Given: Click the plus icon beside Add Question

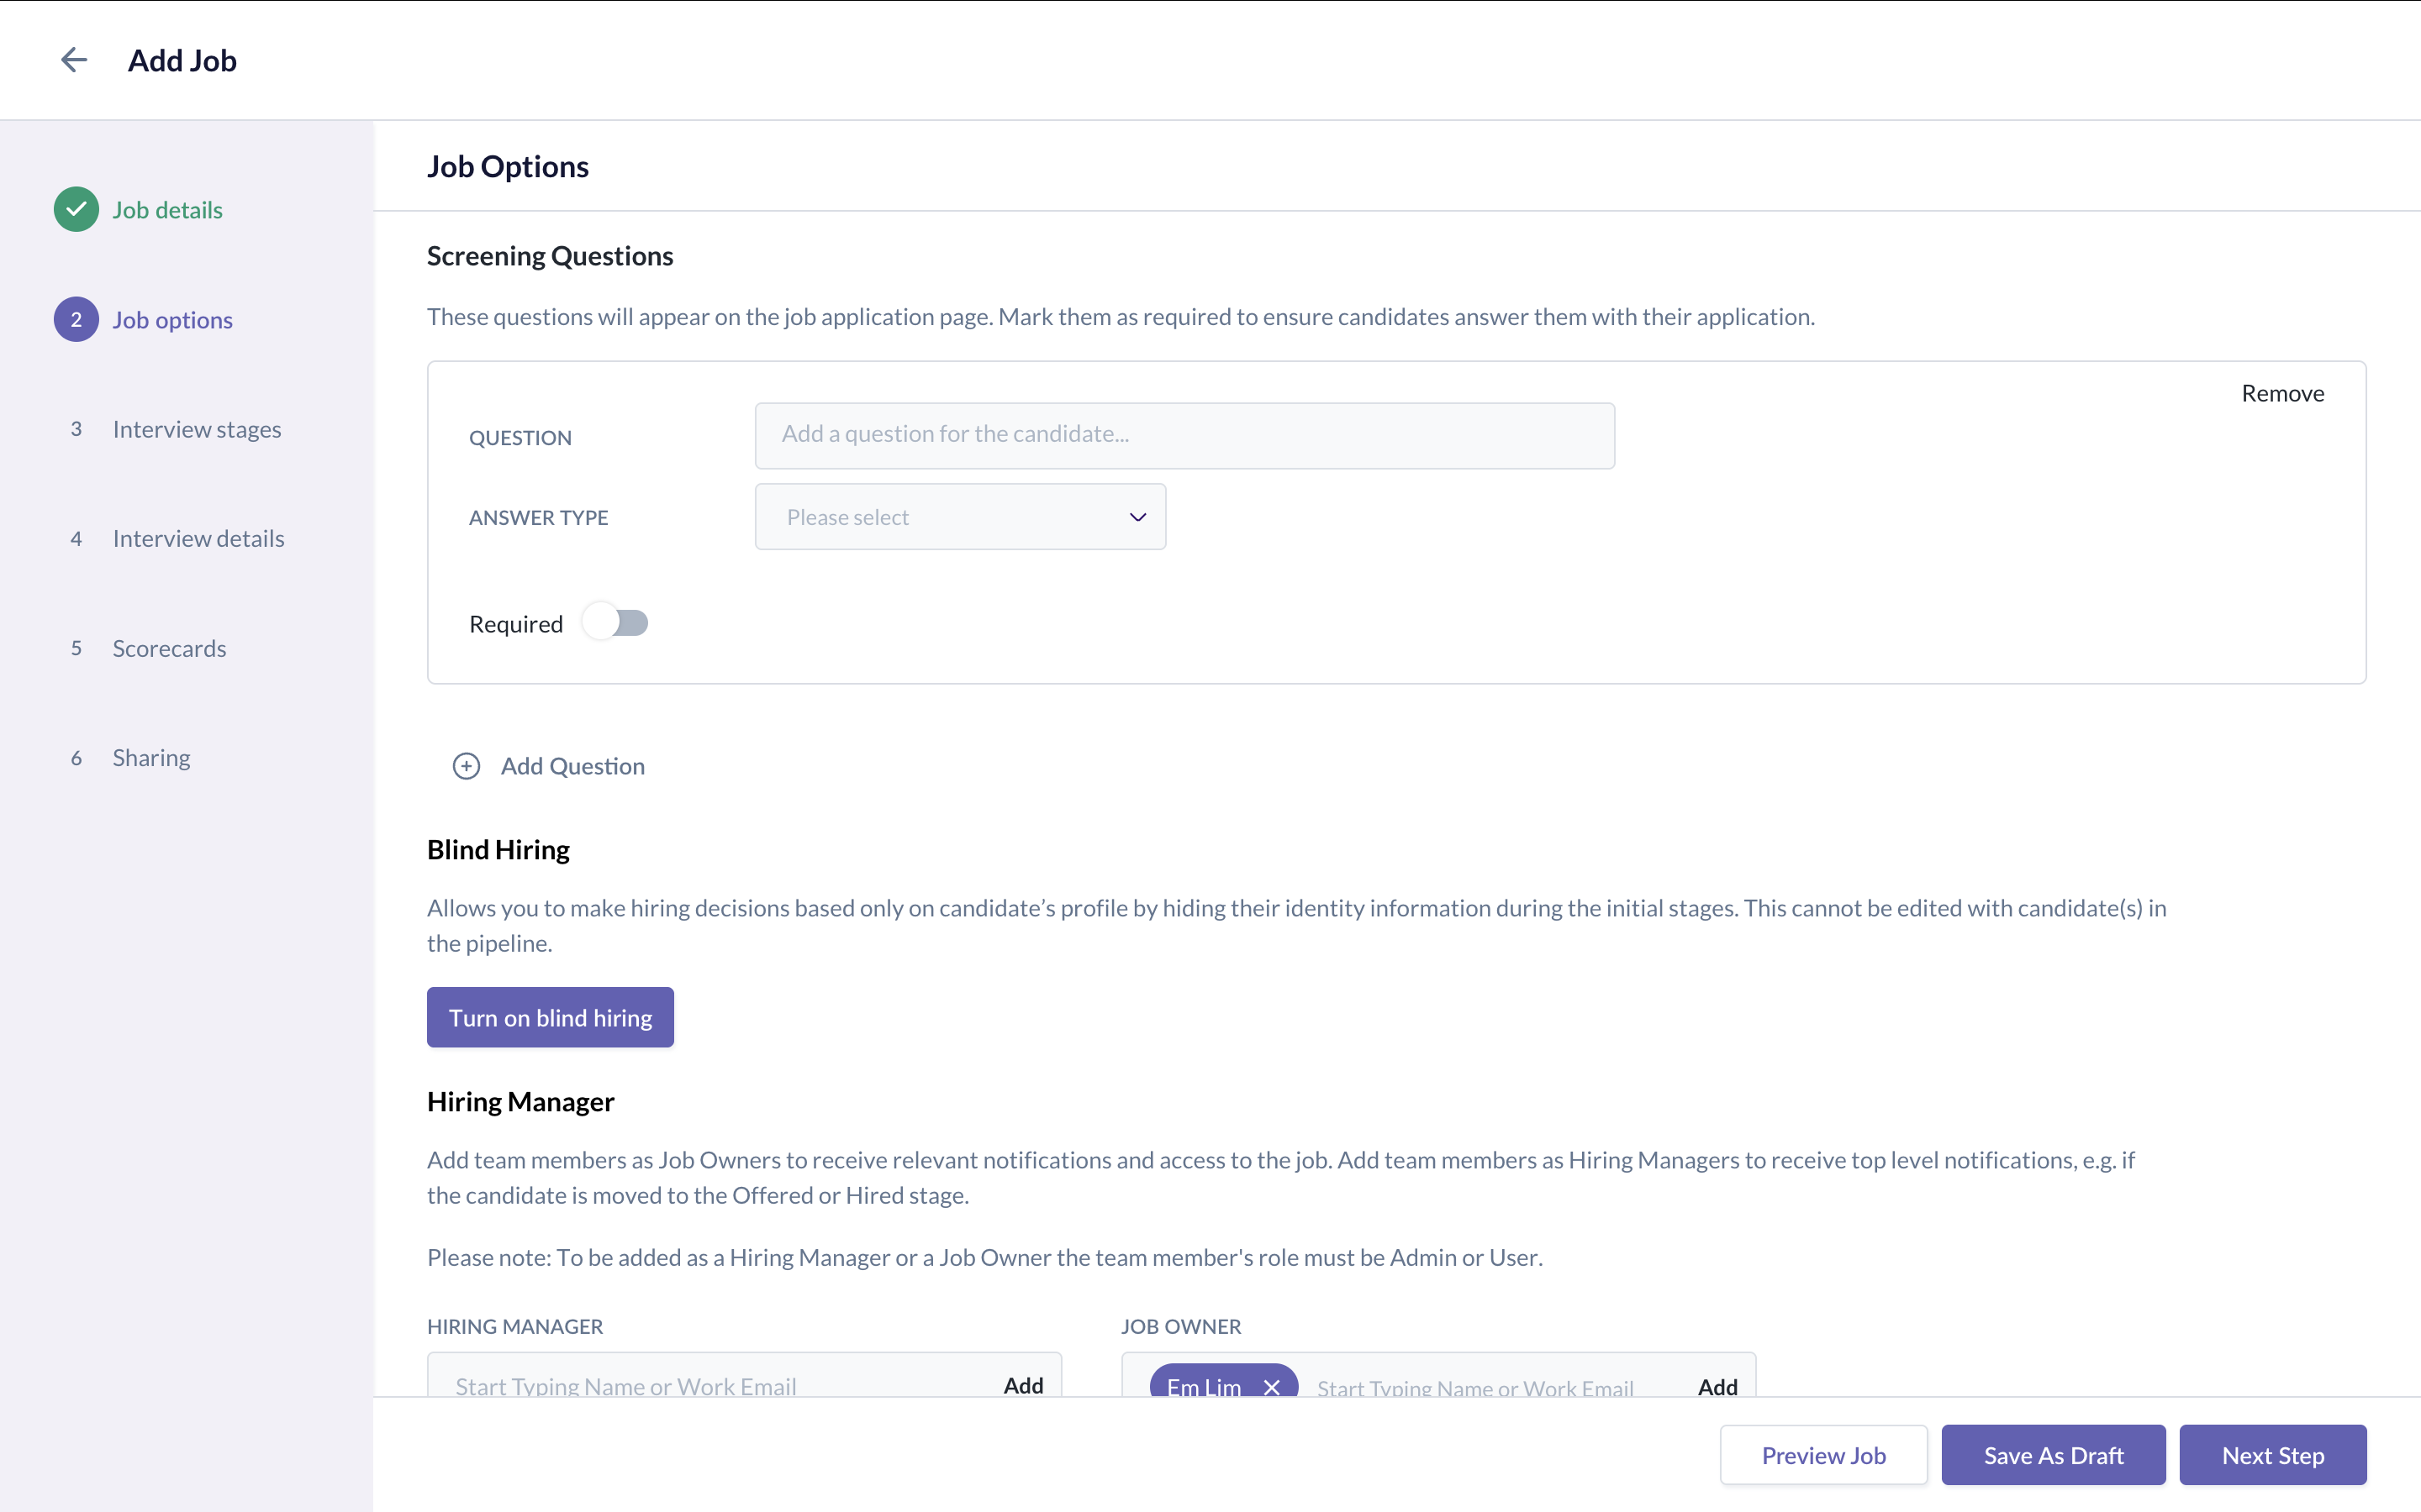Looking at the screenshot, I should 467,766.
